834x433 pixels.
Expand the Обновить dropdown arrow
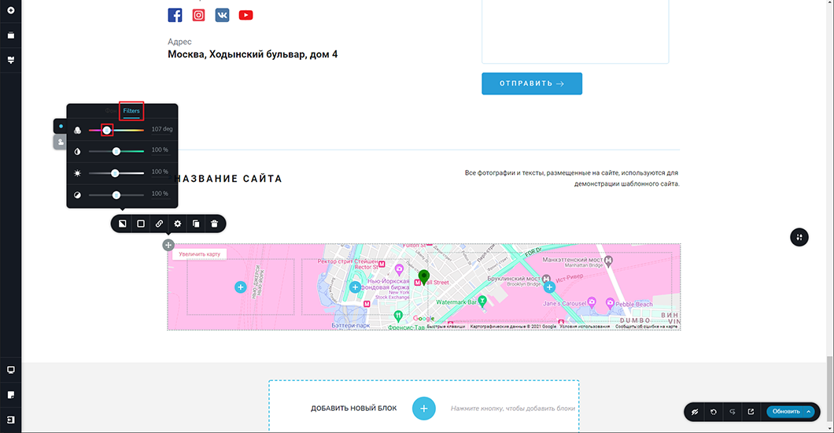[809, 412]
